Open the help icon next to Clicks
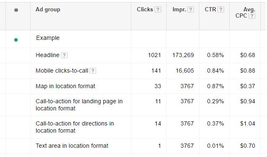The height and width of the screenshot is (157, 267). [158, 10]
